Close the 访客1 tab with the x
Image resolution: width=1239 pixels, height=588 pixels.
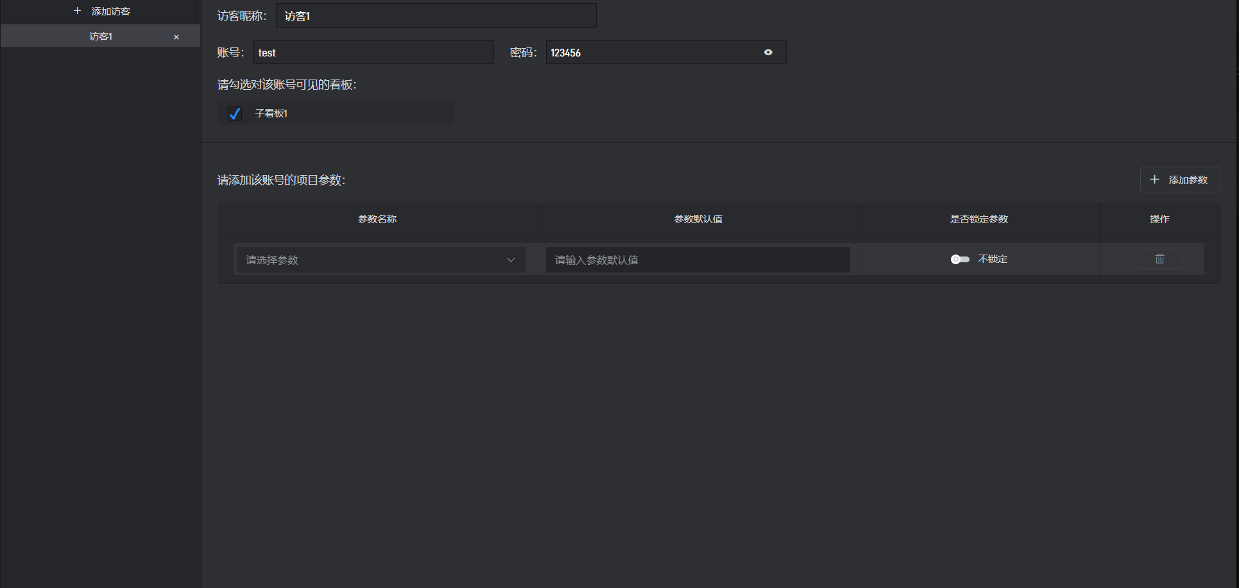pyautogui.click(x=176, y=37)
